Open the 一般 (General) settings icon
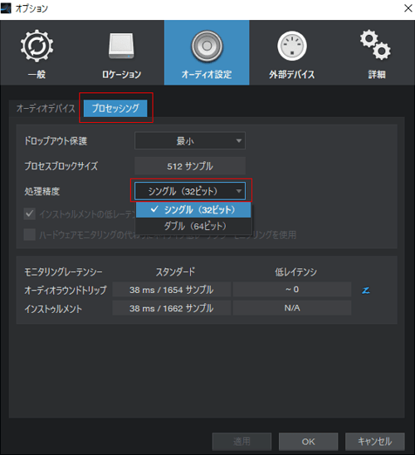The height and width of the screenshot is (455, 415). click(x=37, y=46)
